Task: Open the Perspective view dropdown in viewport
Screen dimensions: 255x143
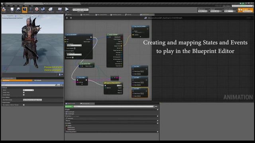Action: coord(9,16)
